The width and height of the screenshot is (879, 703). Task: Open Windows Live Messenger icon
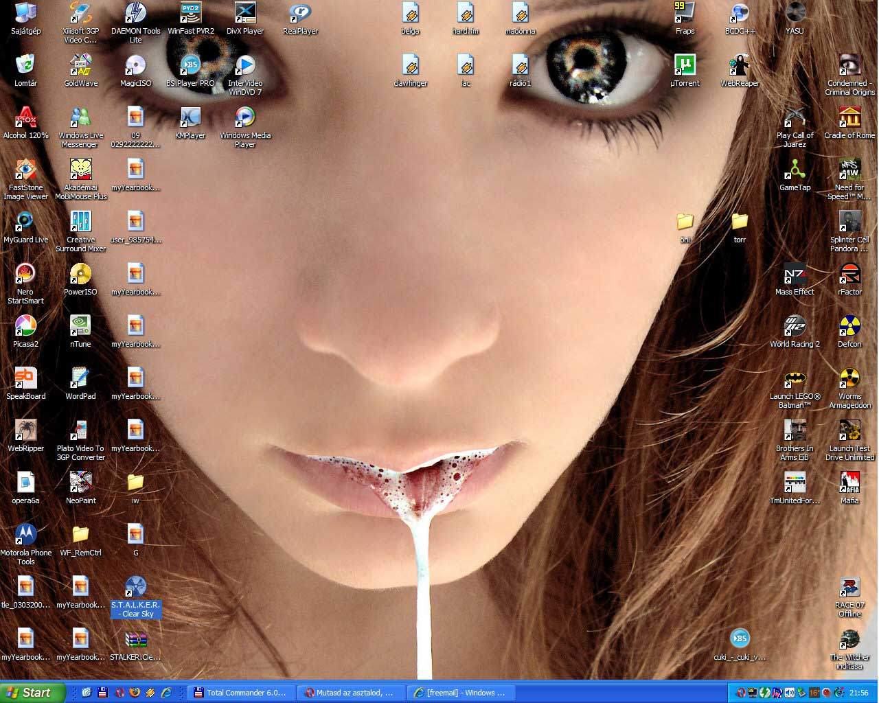coord(81,127)
